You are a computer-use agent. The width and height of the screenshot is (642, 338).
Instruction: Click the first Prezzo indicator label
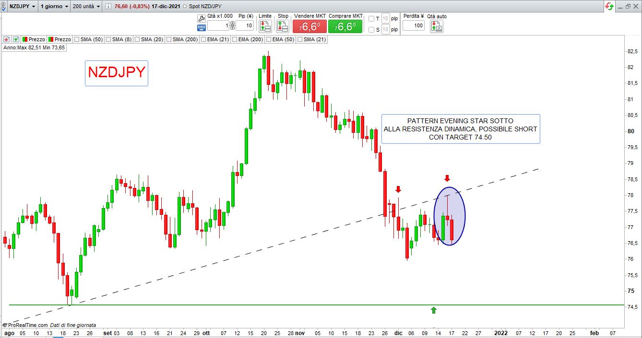pos(36,39)
